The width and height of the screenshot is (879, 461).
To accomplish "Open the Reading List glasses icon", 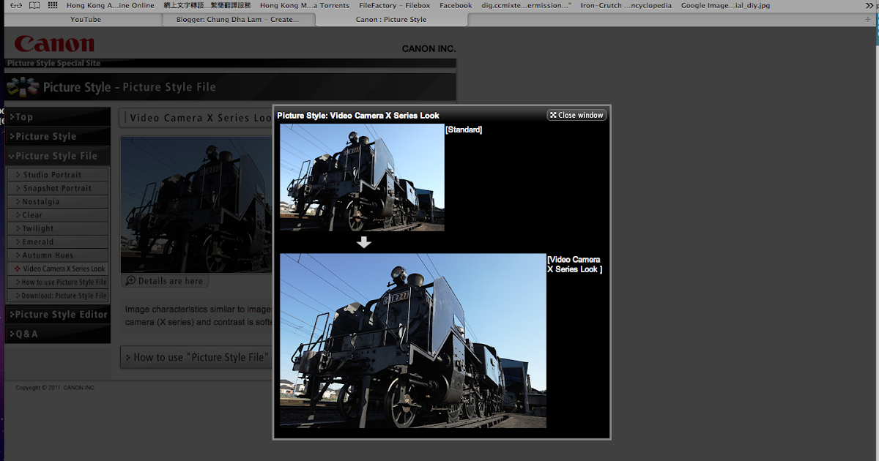I will (15, 5).
